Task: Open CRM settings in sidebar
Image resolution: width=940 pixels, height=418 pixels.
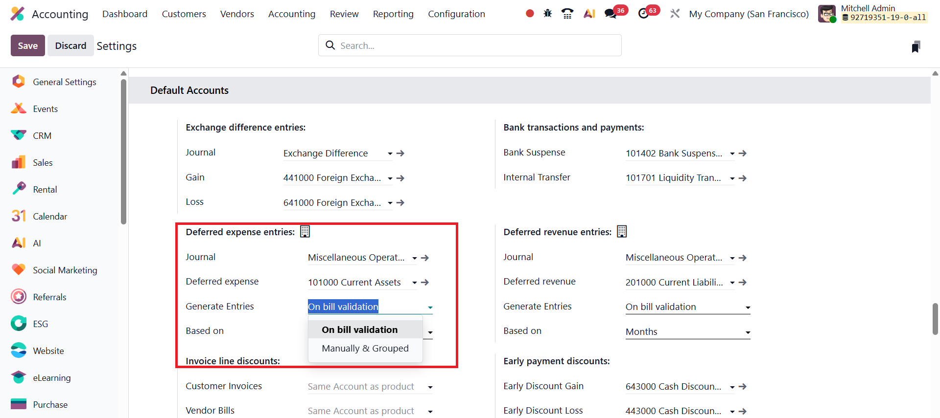Action: [x=42, y=136]
